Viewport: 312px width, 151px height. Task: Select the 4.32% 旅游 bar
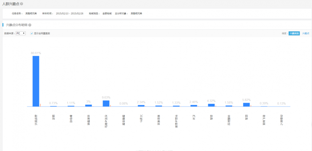211,105
